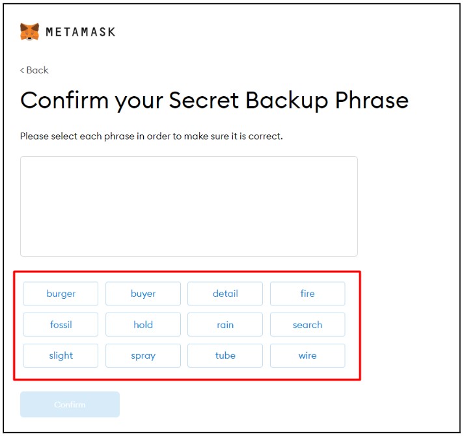Click the MetaMask fox logo
Image resolution: width=464 pixels, height=436 pixels.
click(29, 31)
